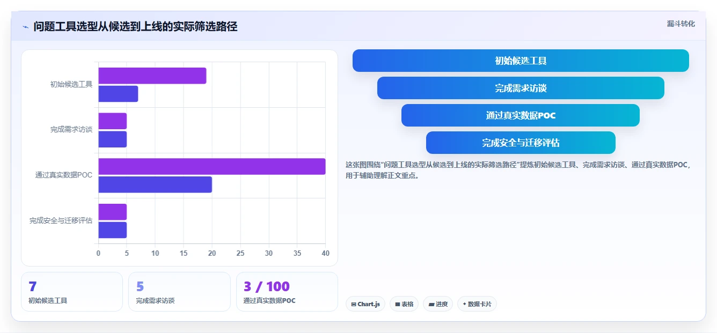Click the x-axis tick value 15
Image resolution: width=717 pixels, height=333 pixels.
click(x=184, y=253)
